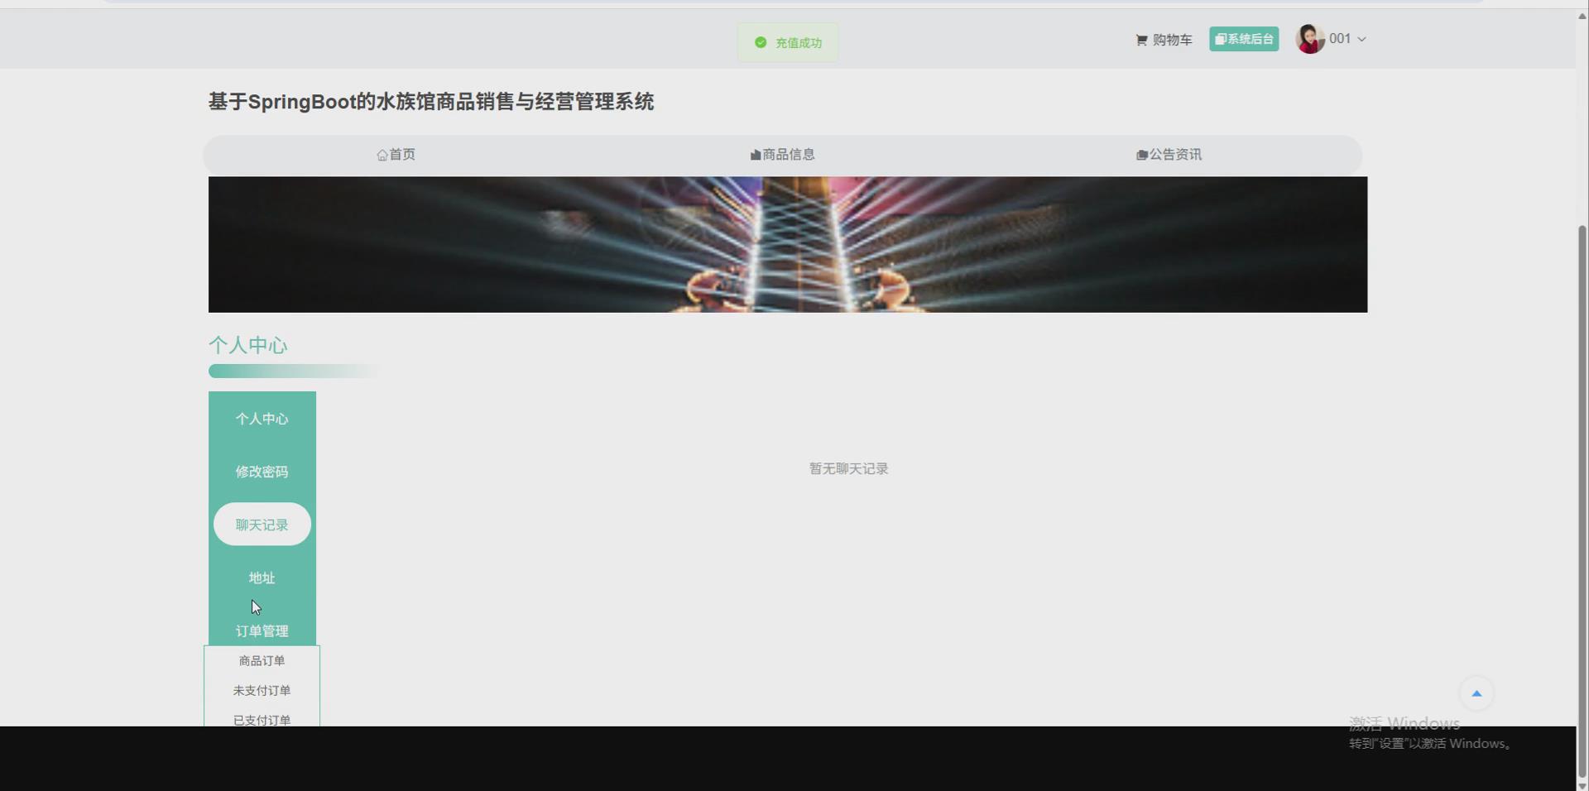Select 修改密码 in the sidebar

(262, 472)
